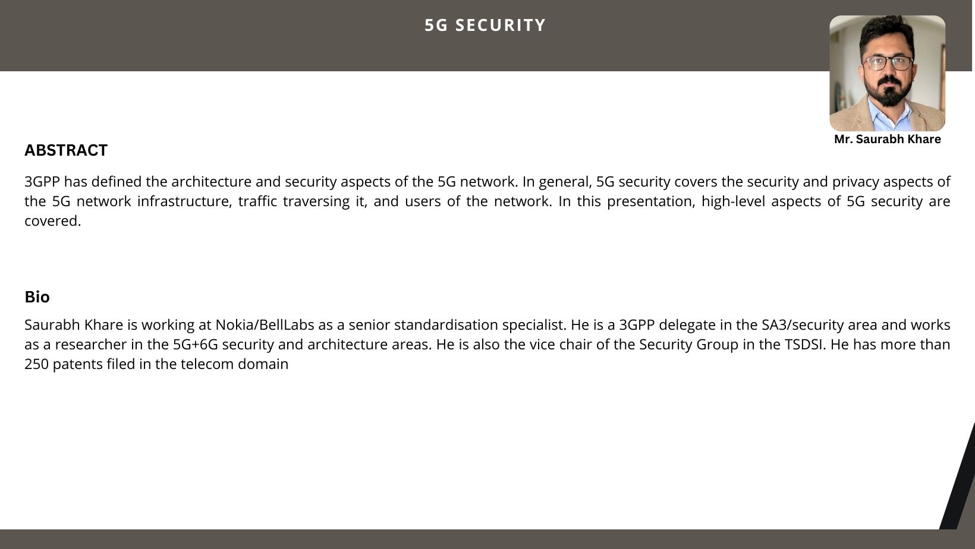975x549 pixels.
Task: Click the gray footer bar
Action: coord(487,539)
